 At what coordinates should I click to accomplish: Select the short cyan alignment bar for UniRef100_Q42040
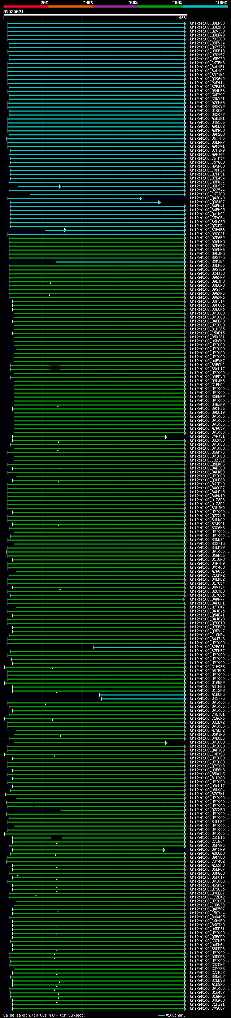(75, 198)
